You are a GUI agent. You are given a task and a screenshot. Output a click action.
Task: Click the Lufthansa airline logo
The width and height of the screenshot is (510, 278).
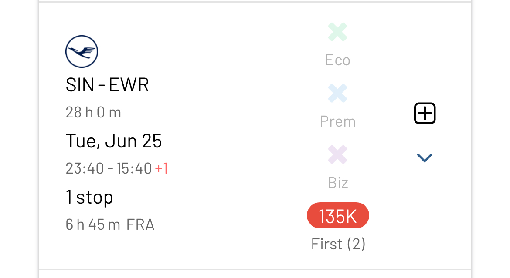click(x=82, y=51)
